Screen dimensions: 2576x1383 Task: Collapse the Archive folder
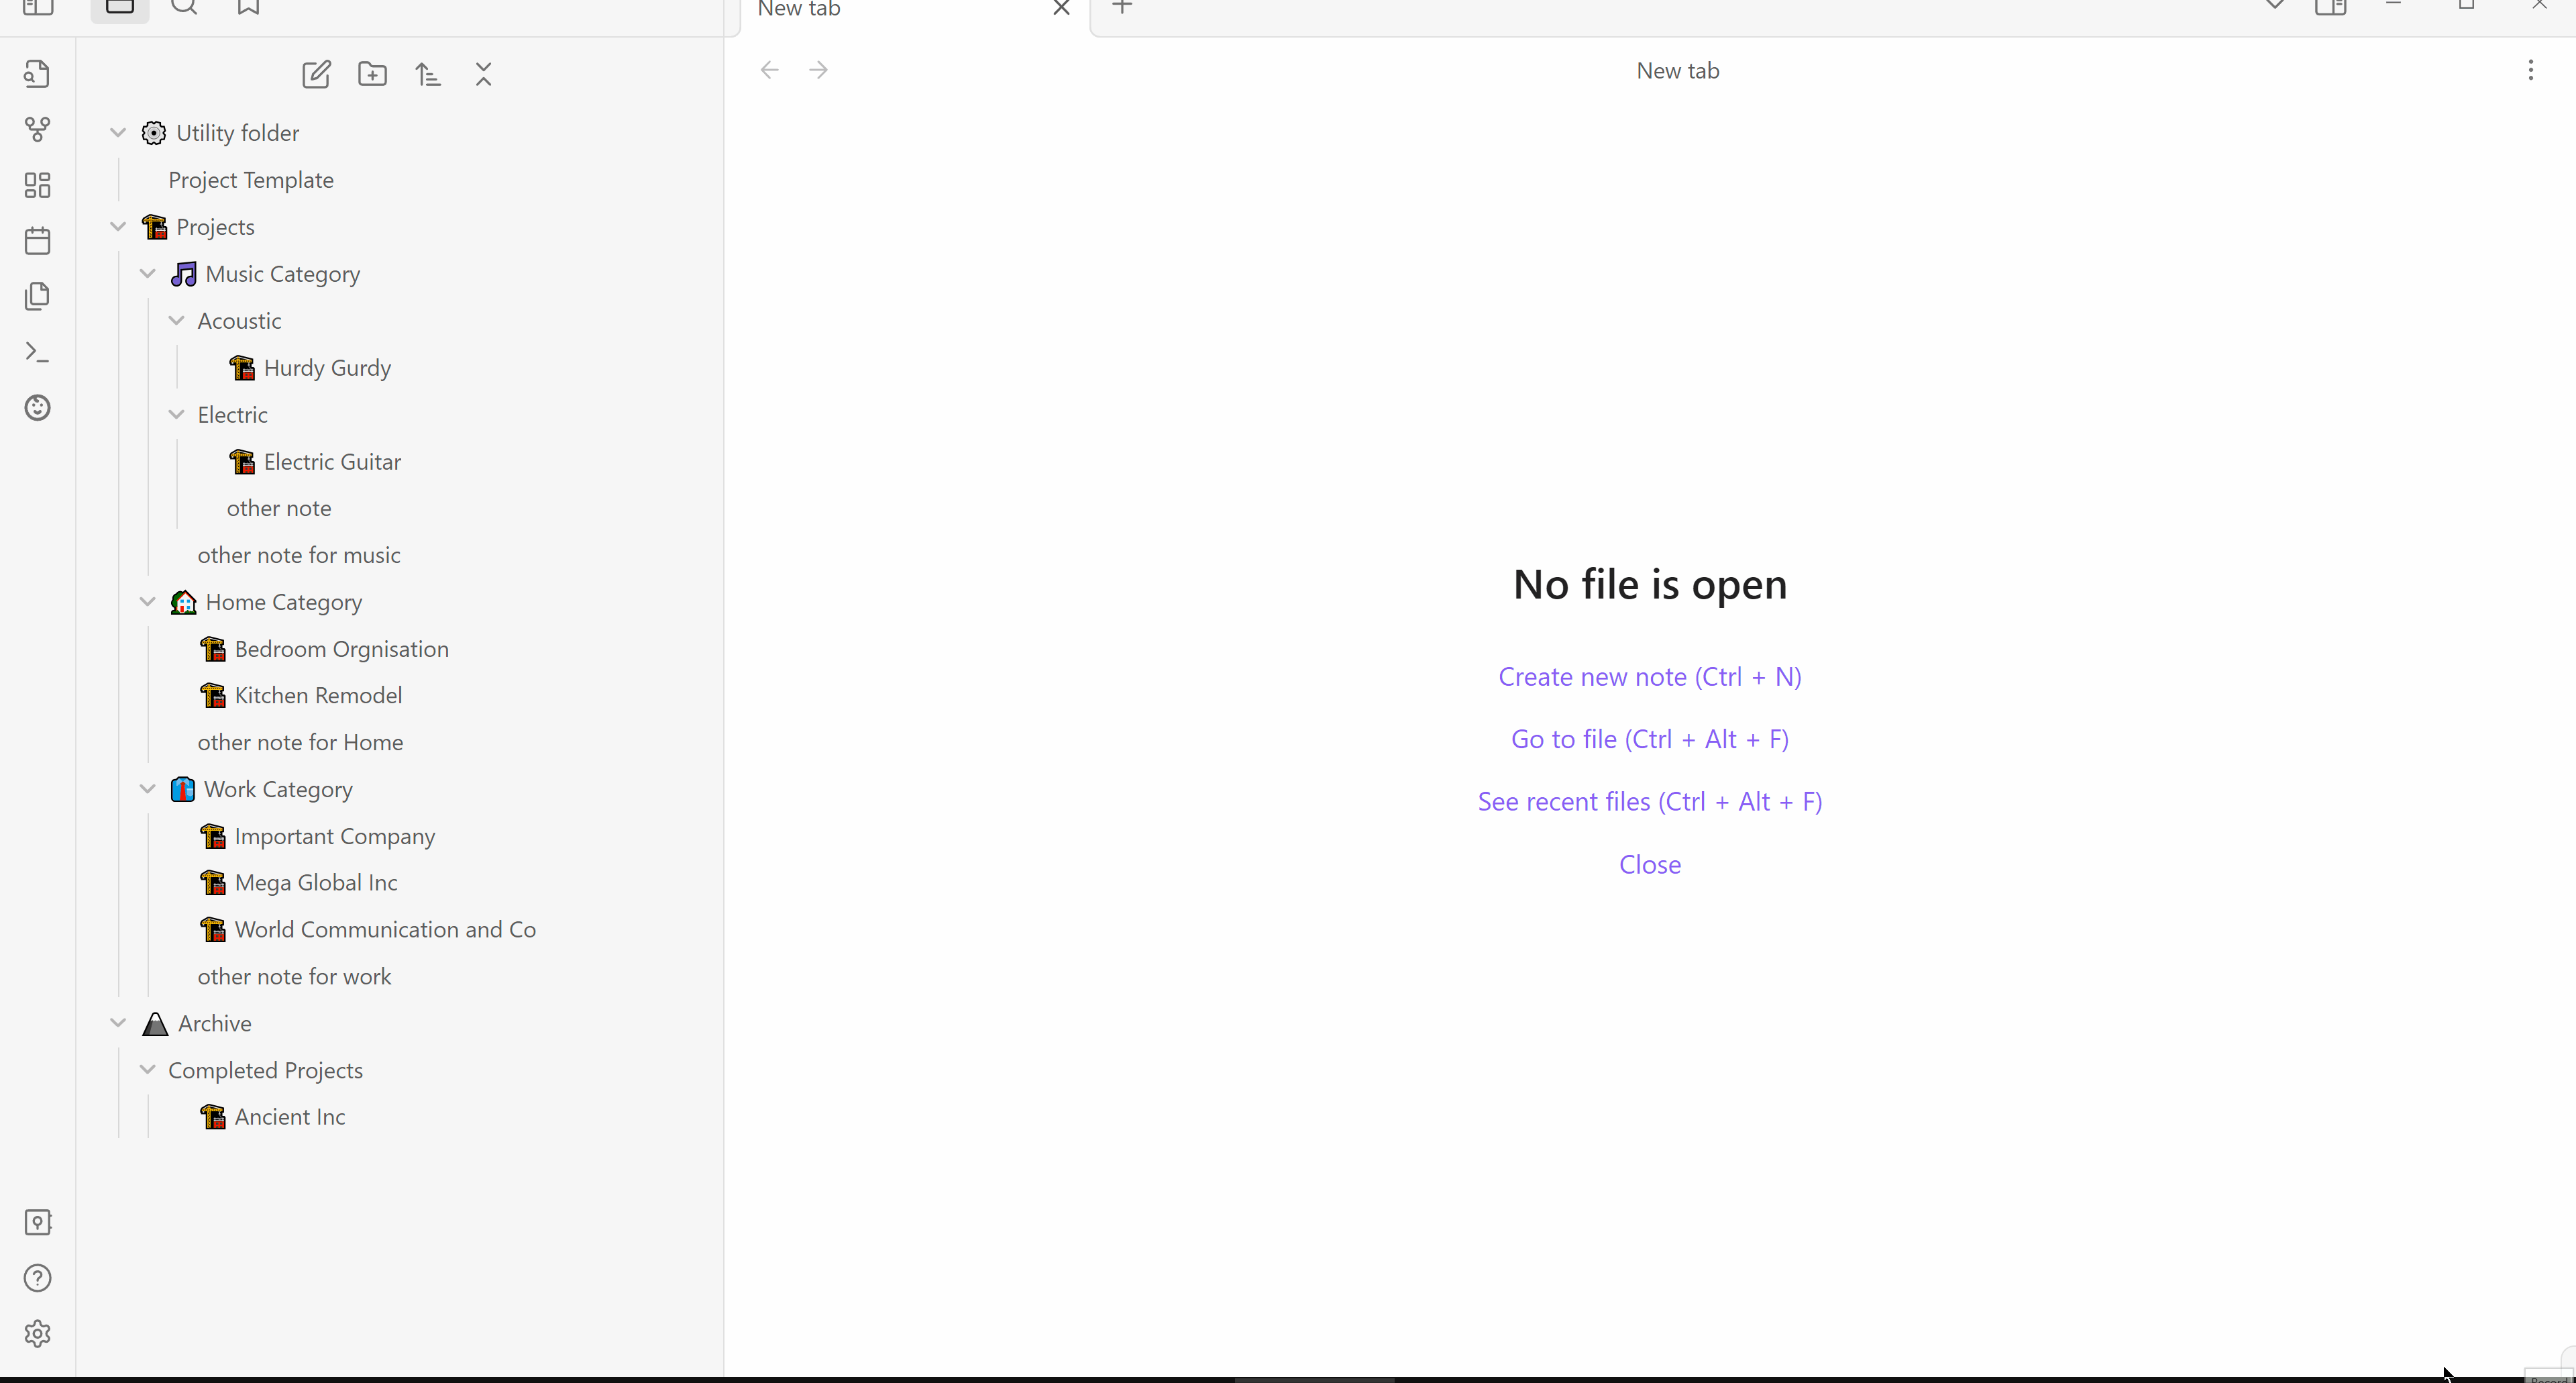[118, 1023]
